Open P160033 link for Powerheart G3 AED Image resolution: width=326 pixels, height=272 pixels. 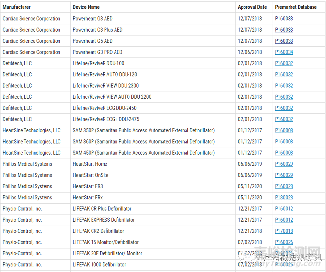tap(284, 19)
